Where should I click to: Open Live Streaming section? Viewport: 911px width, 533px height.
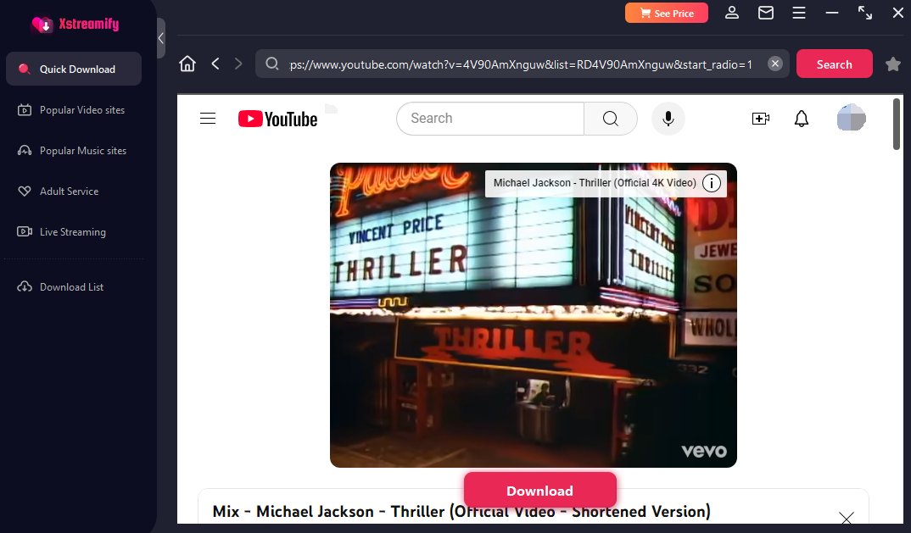coord(61,231)
